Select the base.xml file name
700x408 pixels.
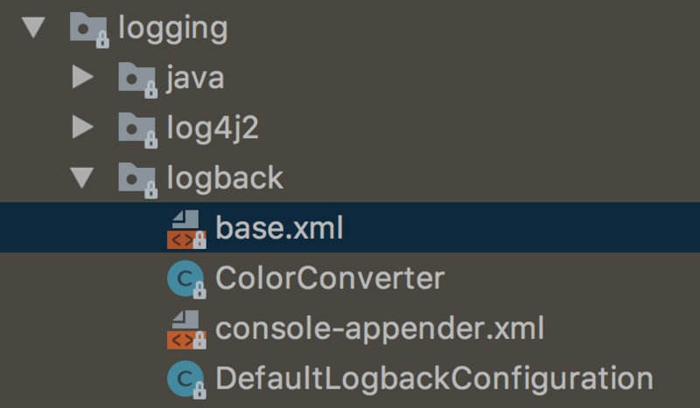pos(279,229)
